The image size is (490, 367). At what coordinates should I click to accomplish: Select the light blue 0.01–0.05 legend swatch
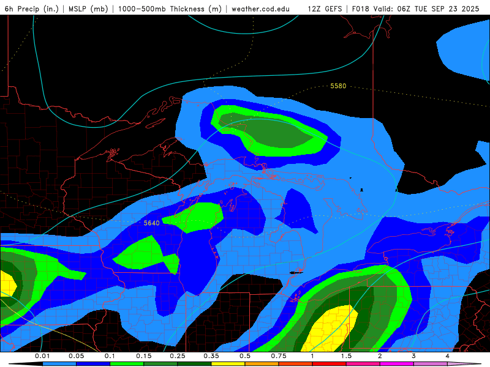point(59,364)
